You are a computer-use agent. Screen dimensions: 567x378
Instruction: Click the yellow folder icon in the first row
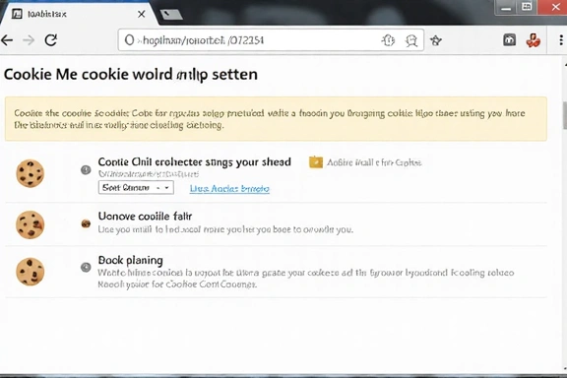pyautogui.click(x=316, y=162)
